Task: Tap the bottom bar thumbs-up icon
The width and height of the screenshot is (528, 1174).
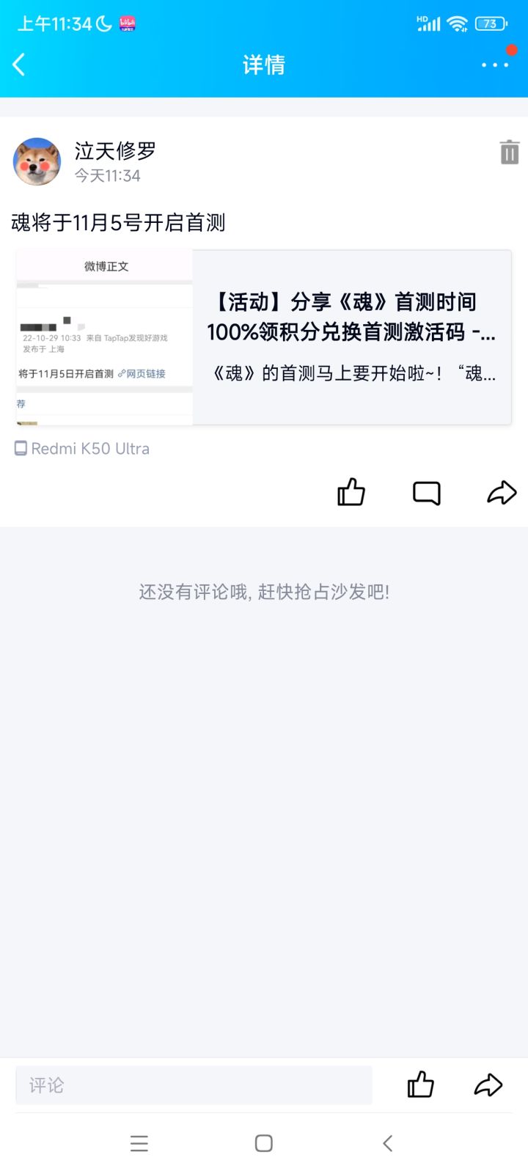Action: (x=420, y=1085)
